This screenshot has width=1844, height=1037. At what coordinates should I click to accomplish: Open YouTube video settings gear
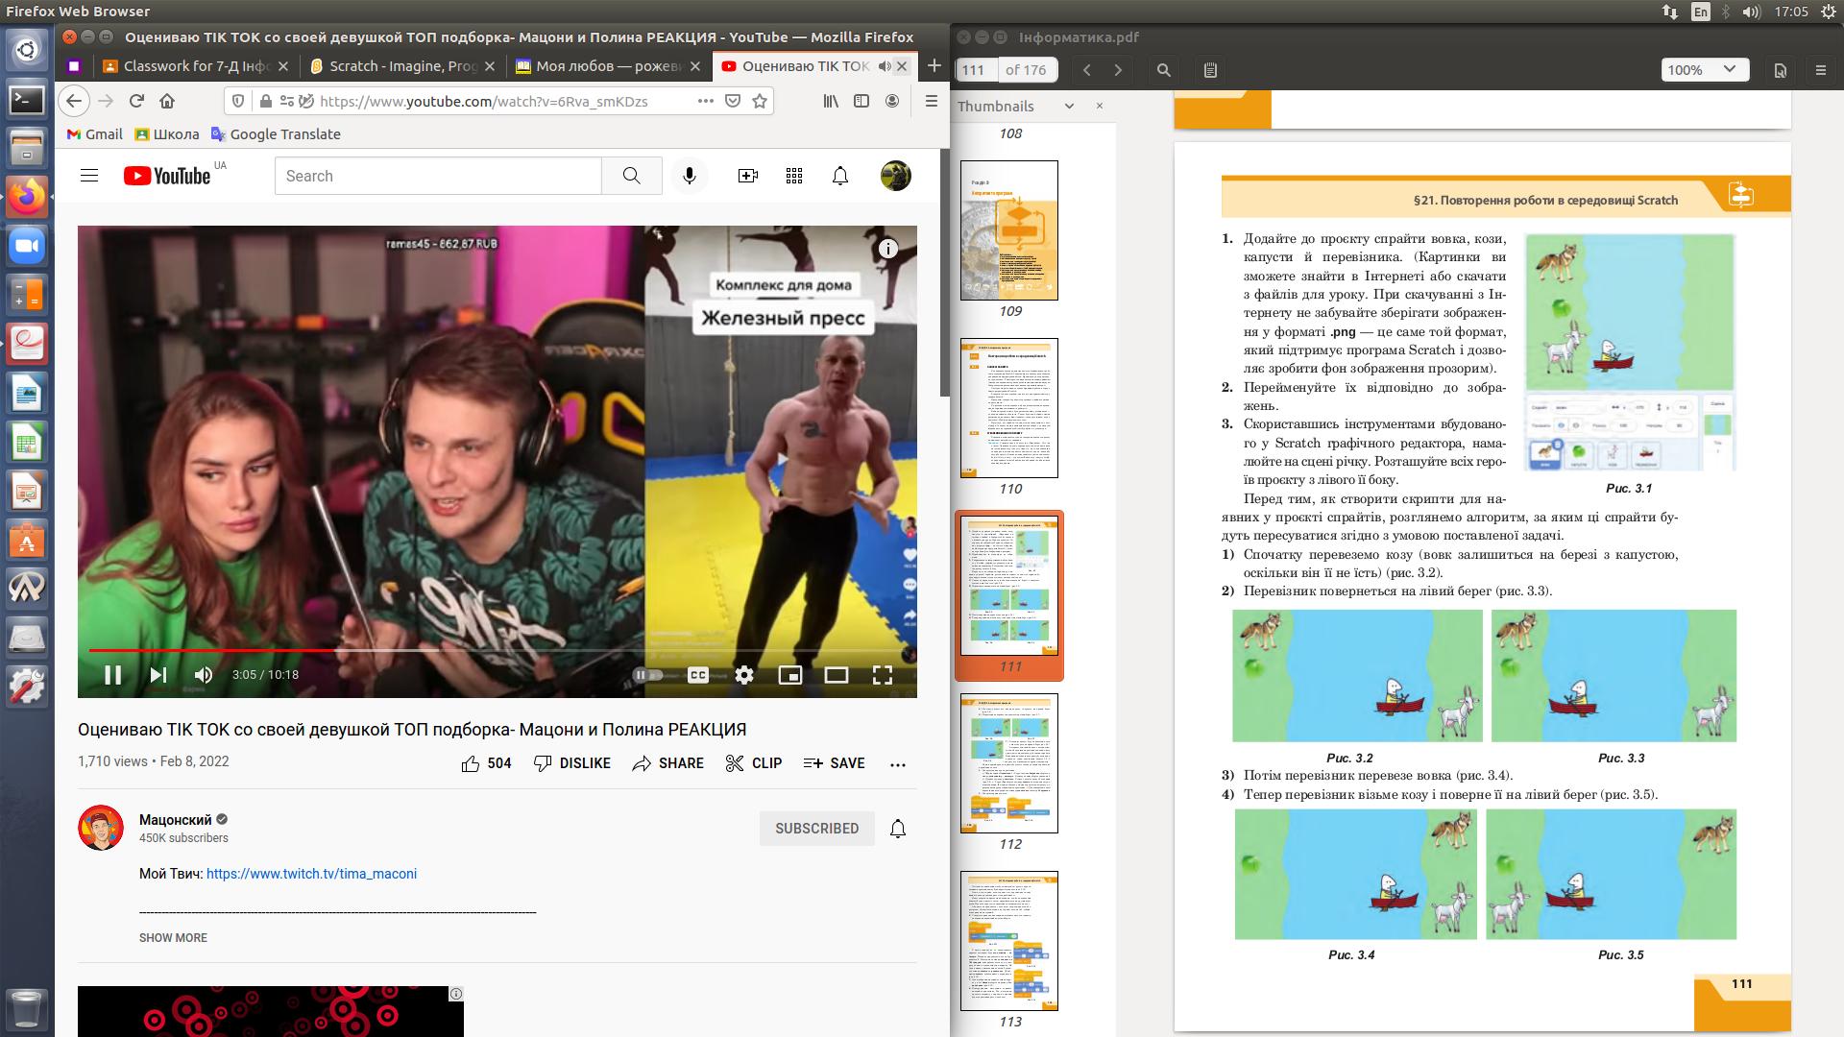click(743, 675)
